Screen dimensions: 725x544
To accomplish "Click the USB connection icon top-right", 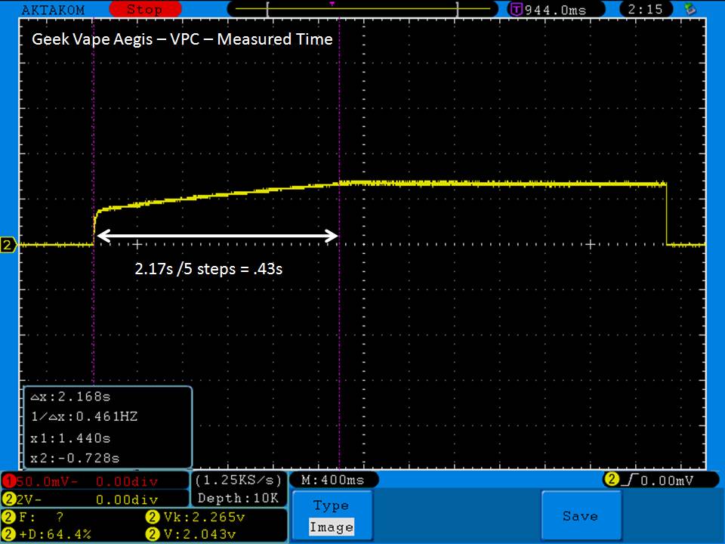I will [x=690, y=9].
